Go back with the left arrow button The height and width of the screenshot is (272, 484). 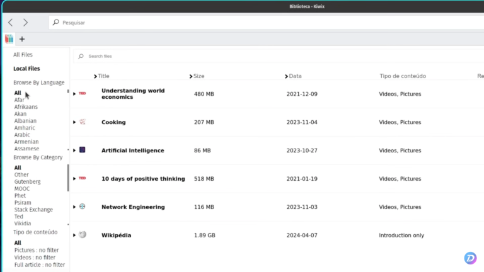11,22
